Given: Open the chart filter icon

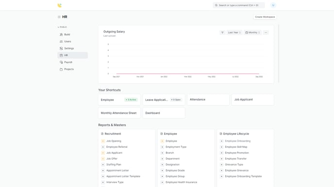Looking at the screenshot, I should [222, 32].
